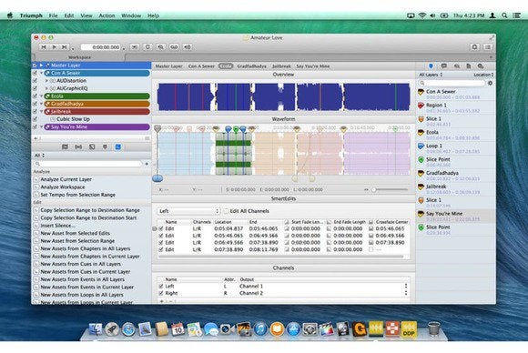Toggle Ecola layer checkbox

point(35,96)
